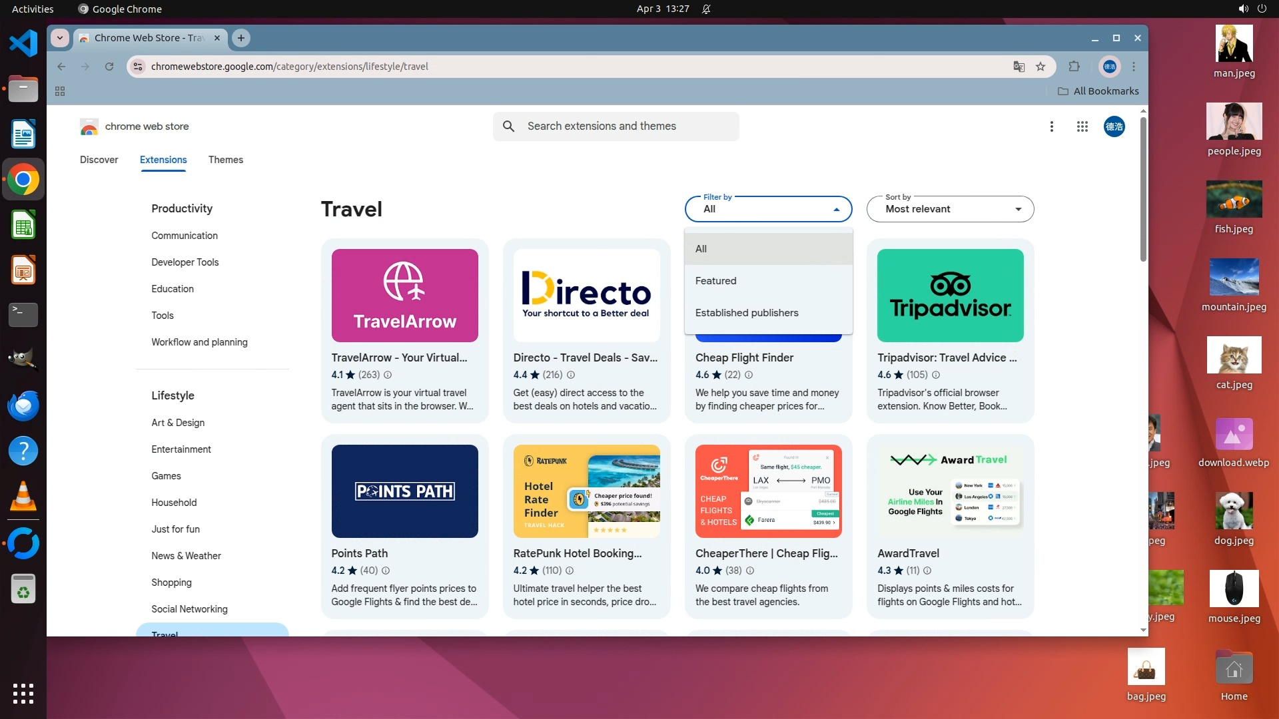Open the Sort by Most relevant dropdown
The image size is (1279, 719).
[x=950, y=209]
